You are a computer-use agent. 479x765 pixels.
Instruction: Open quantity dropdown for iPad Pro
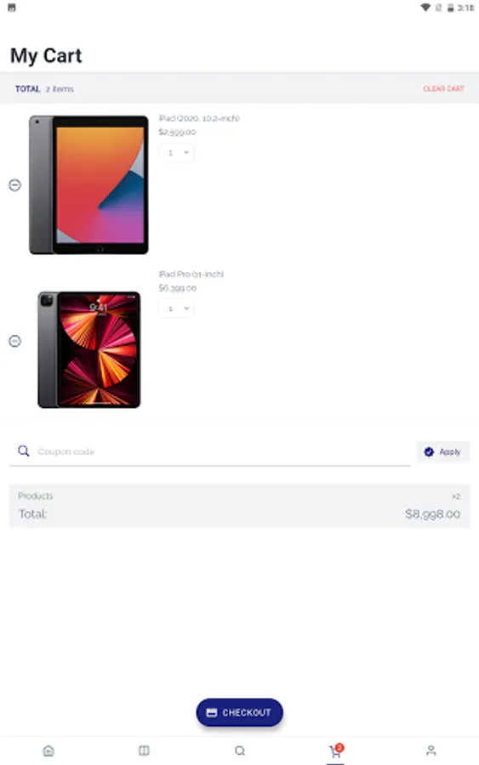pyautogui.click(x=176, y=309)
